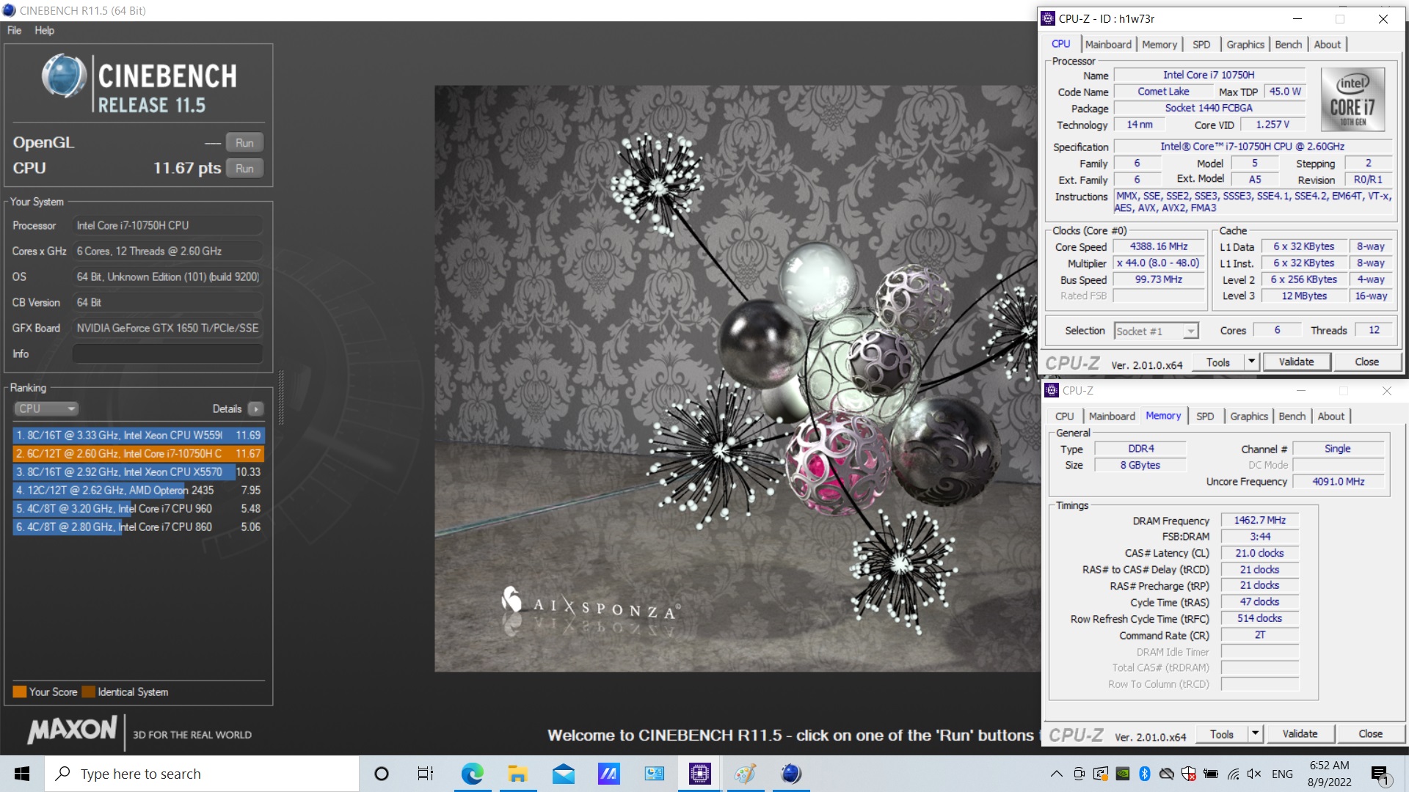The image size is (1409, 792).
Task: Open NVIDIA tray icon
Action: point(1122,774)
